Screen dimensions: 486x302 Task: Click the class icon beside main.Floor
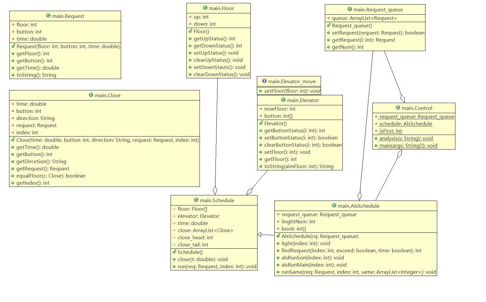coord(205,8)
